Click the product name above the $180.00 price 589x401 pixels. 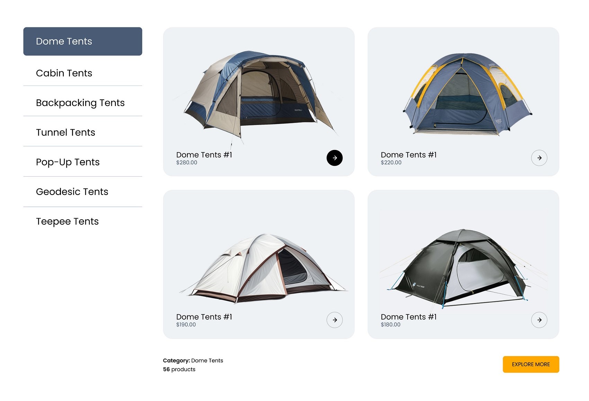(409, 317)
